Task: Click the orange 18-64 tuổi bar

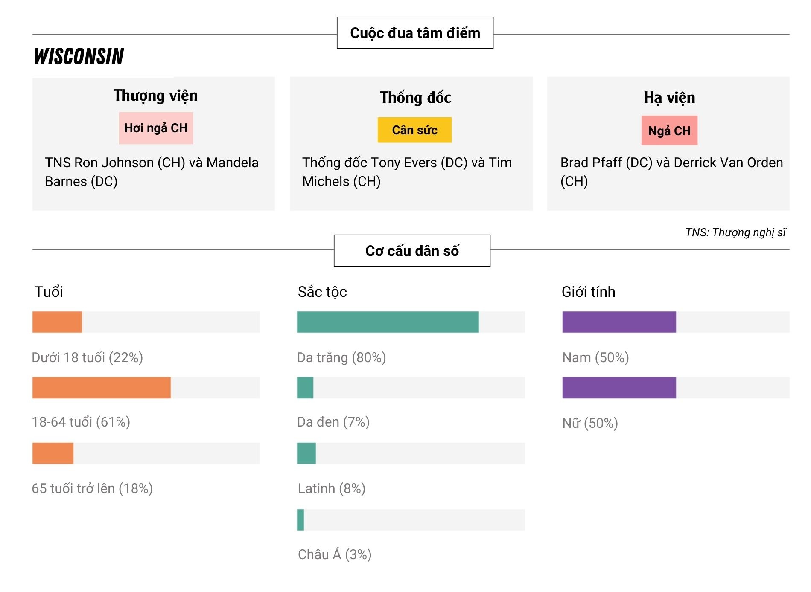Action: pyautogui.click(x=102, y=388)
